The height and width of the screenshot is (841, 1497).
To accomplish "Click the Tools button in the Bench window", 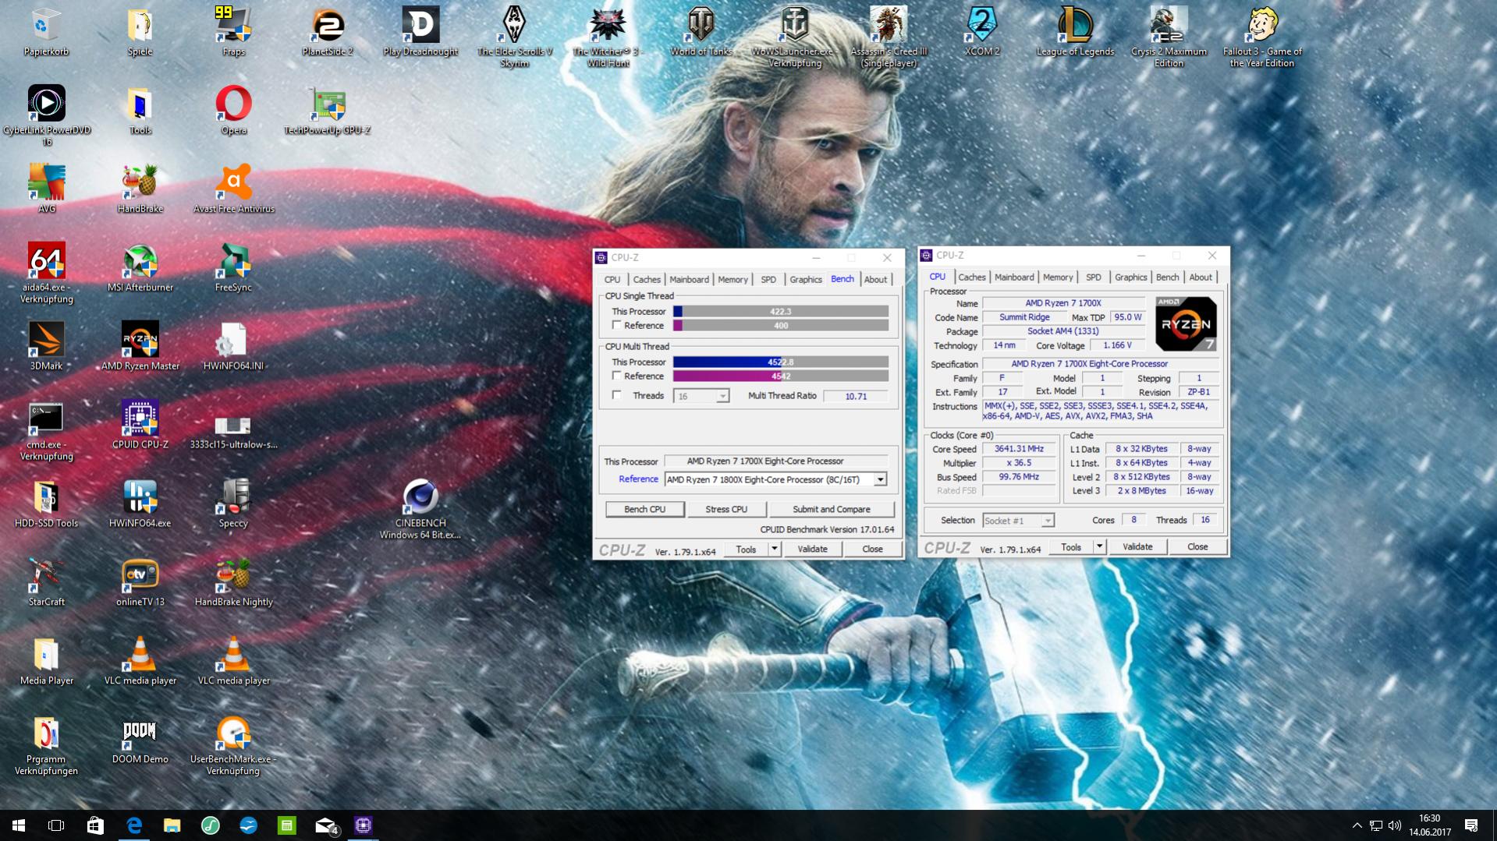I will 746,549.
